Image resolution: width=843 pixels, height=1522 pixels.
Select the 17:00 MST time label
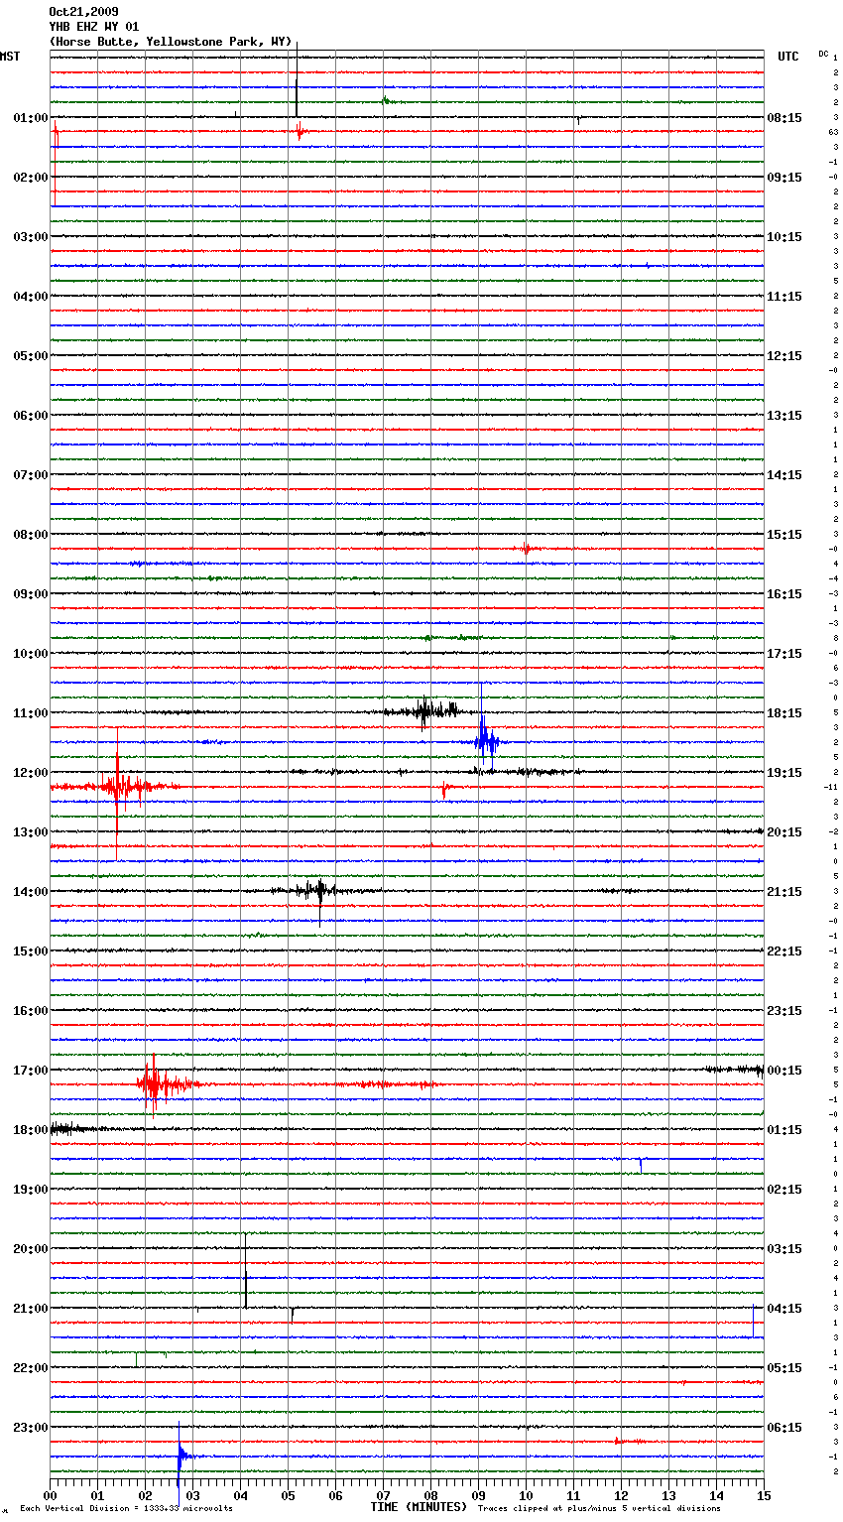pos(31,1071)
